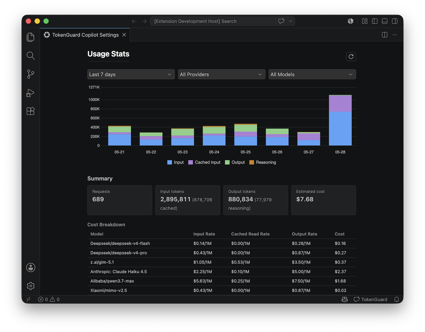Click the TokenGuard status bar item
425x332 pixels.
coord(370,299)
